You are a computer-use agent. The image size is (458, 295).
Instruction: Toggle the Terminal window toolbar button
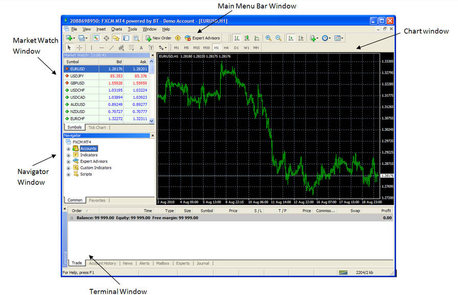(126, 38)
